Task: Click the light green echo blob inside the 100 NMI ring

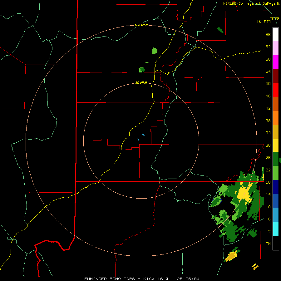Action: pyautogui.click(x=155, y=51)
